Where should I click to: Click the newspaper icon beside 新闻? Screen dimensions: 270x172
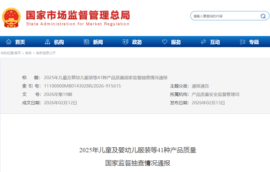coord(86,42)
